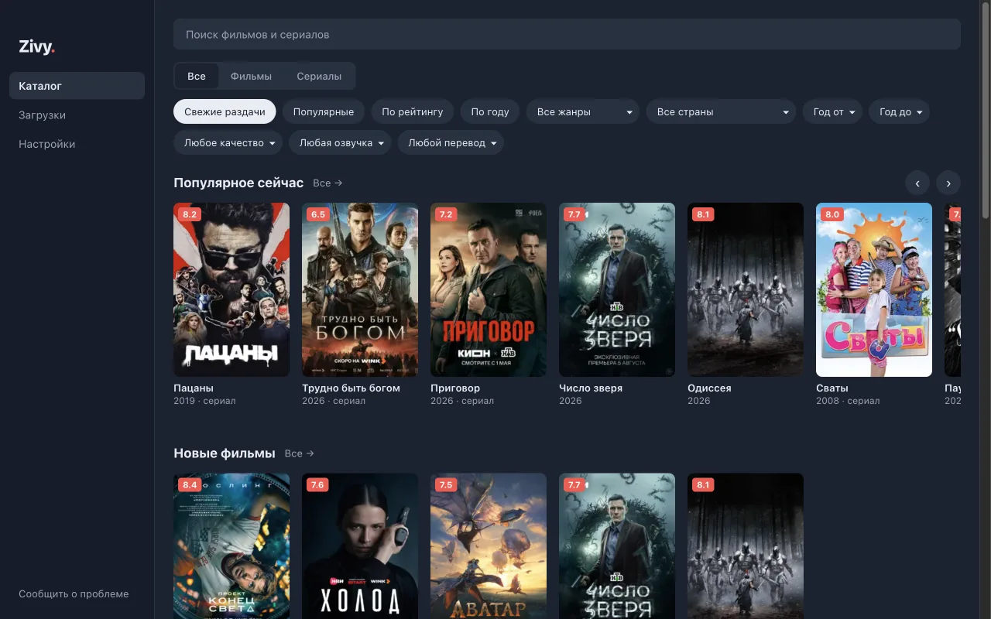The image size is (991, 619).
Task: Click the Zivy logo
Action: click(37, 47)
